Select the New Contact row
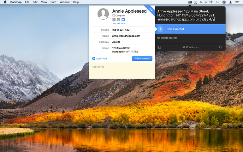 click(x=191, y=29)
